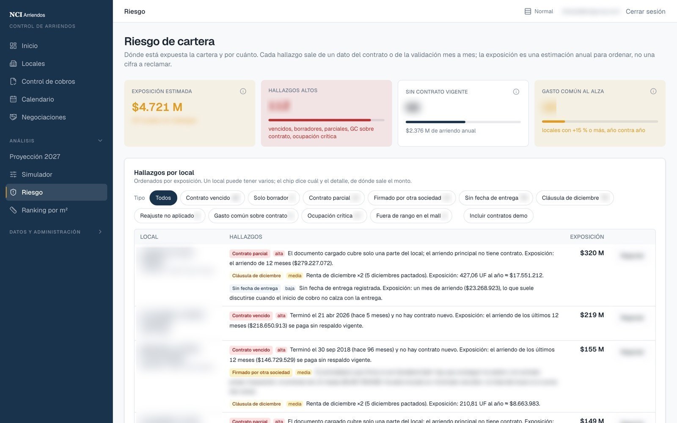The image size is (677, 423).
Task: Filter by Cláusula de diciembre chip
Action: (x=575, y=198)
